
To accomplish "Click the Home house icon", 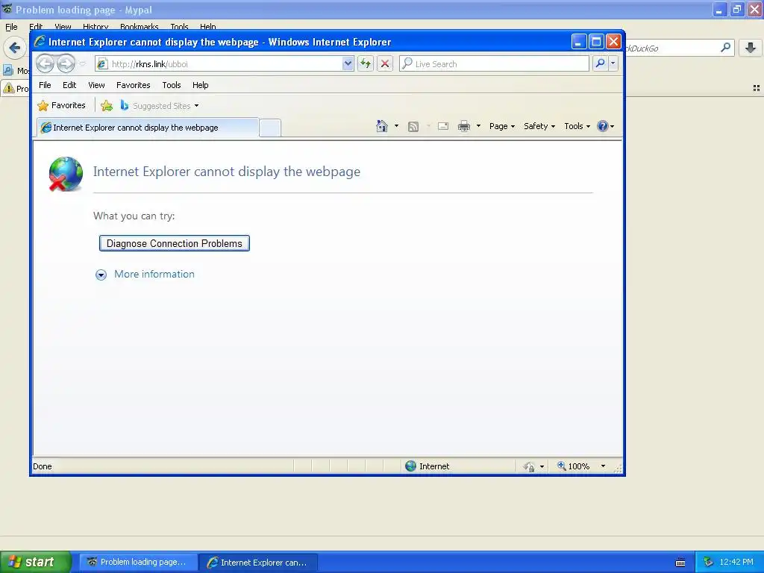I will tap(381, 126).
